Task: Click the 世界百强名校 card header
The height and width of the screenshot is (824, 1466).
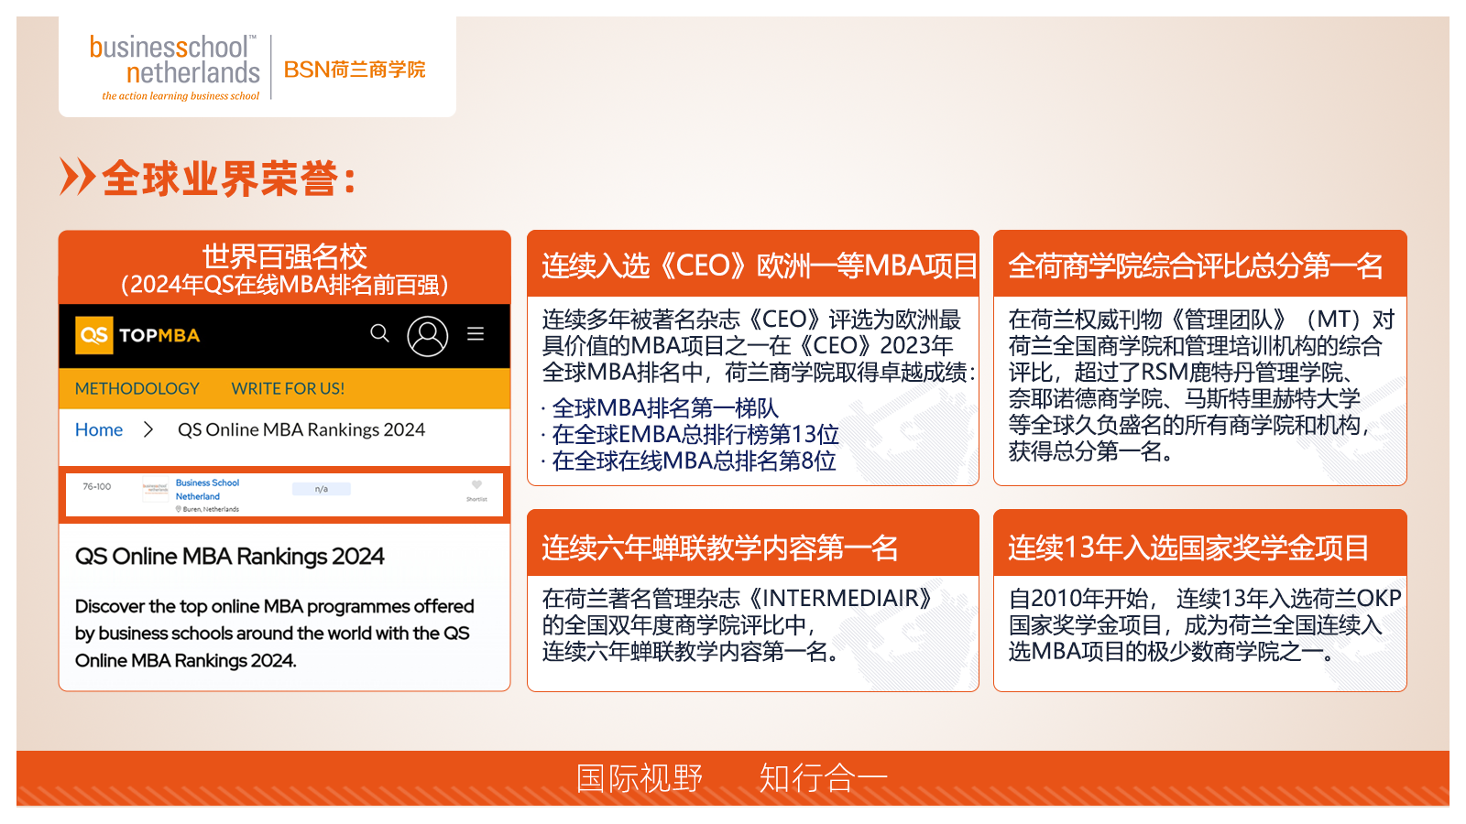Action: pos(284,268)
